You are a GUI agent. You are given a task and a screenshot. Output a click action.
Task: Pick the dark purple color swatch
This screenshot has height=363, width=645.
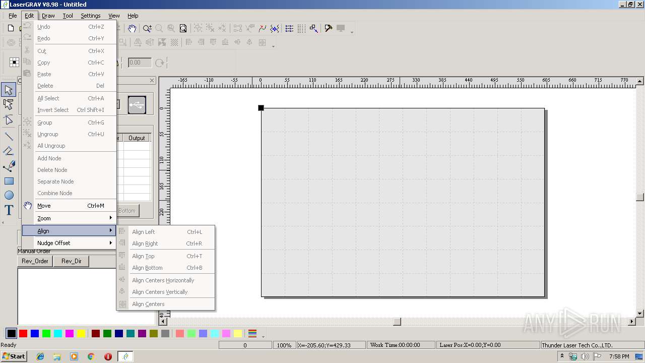point(142,334)
